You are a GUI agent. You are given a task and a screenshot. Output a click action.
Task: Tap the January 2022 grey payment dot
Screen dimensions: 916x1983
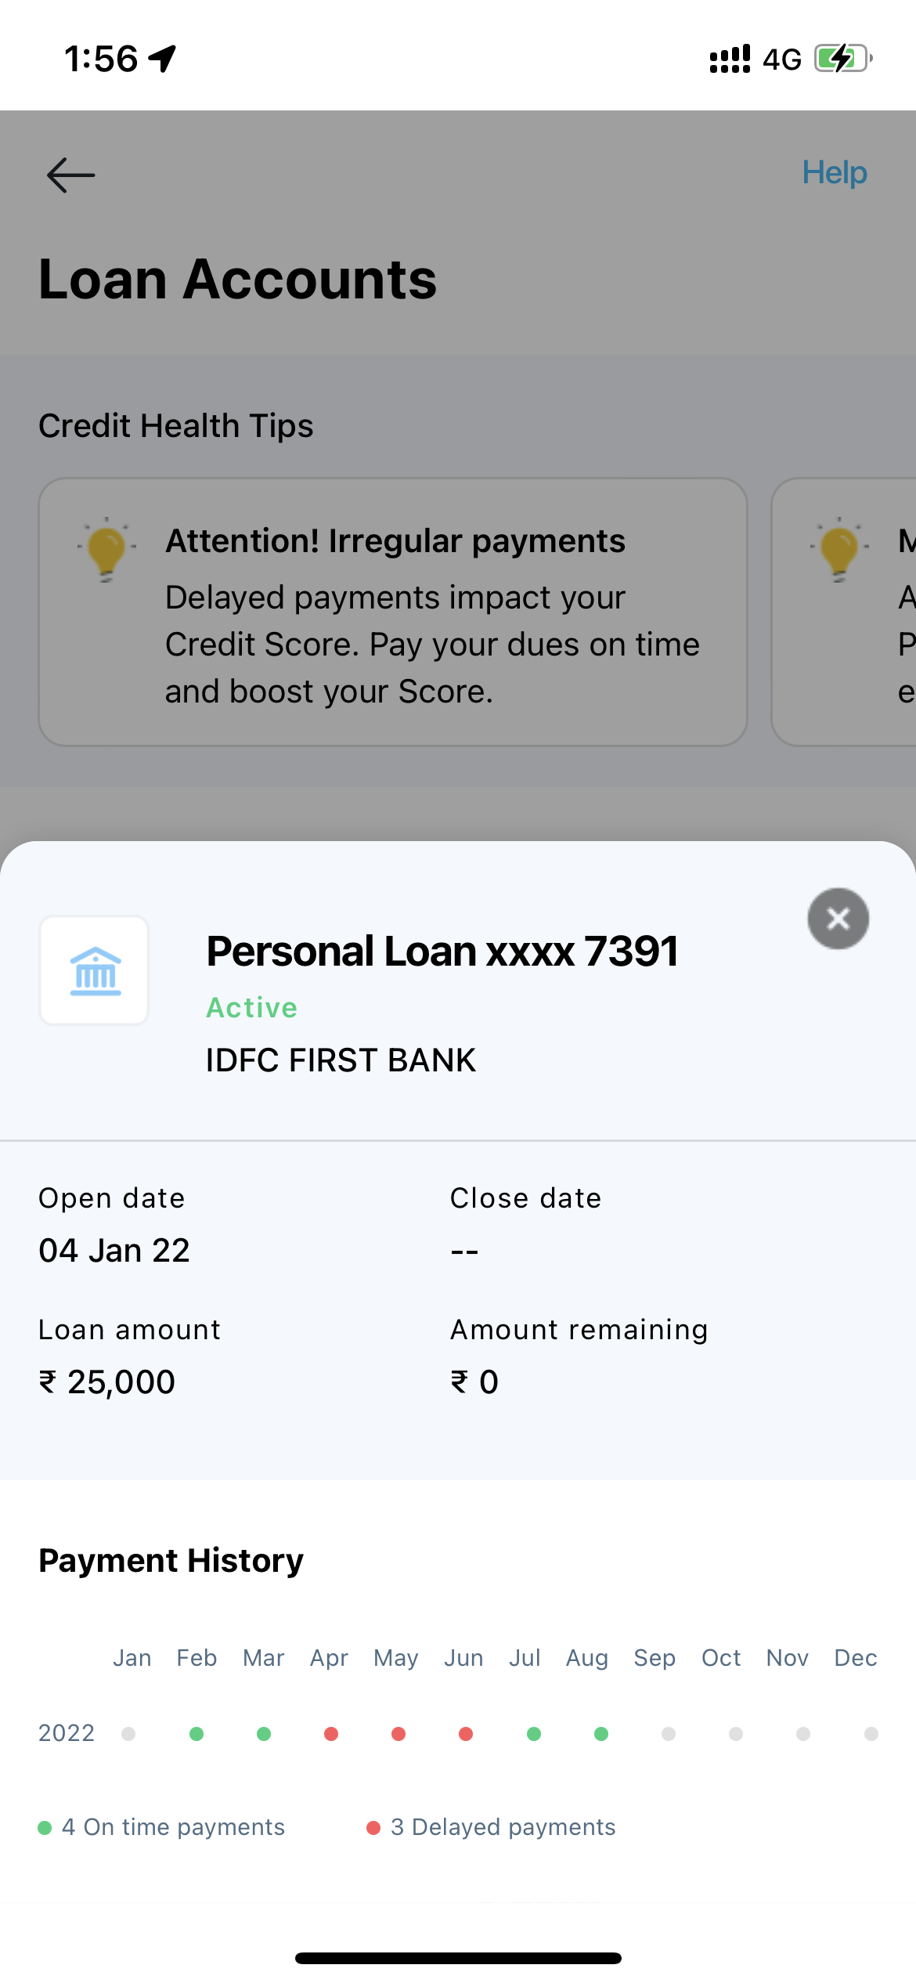128,1734
